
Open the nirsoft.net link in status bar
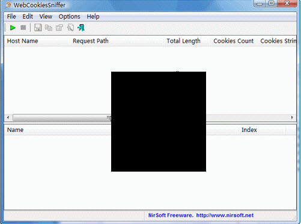coord(225,216)
